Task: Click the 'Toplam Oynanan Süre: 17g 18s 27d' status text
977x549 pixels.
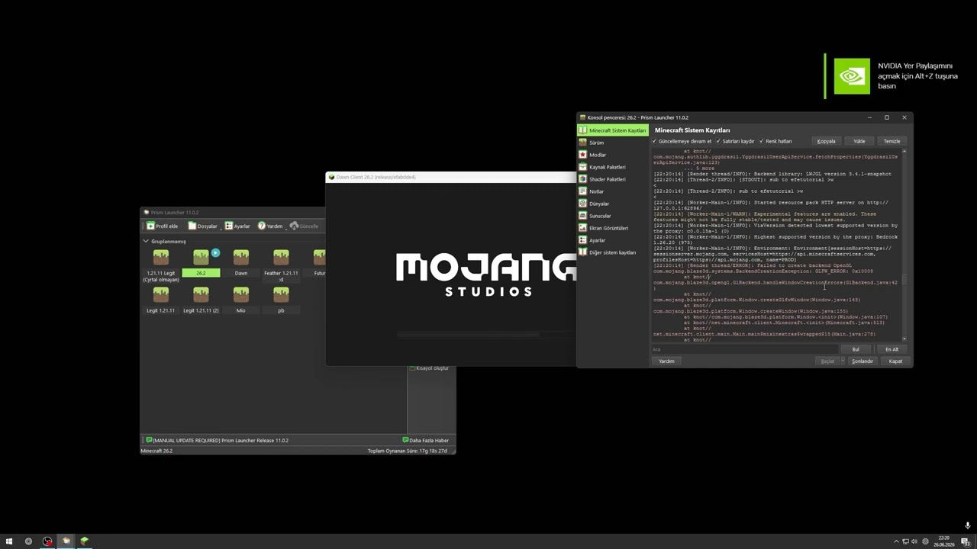Action: click(408, 451)
